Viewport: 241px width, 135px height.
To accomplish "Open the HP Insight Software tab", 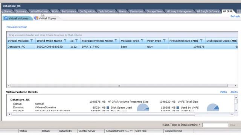I will [208, 11].
